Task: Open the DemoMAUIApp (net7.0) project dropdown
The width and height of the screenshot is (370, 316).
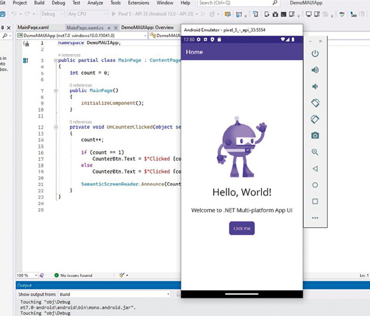Action: click(x=82, y=36)
